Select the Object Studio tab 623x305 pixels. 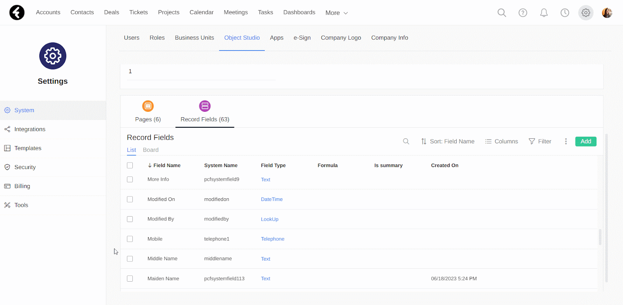242,38
